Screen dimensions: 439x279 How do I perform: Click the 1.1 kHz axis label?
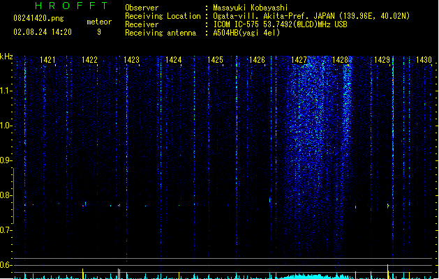click(6, 91)
